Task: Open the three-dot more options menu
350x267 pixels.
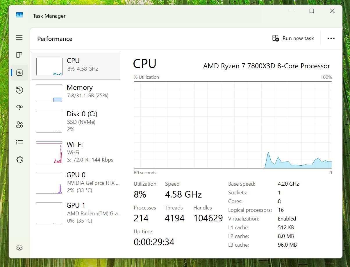Action: 331,38
